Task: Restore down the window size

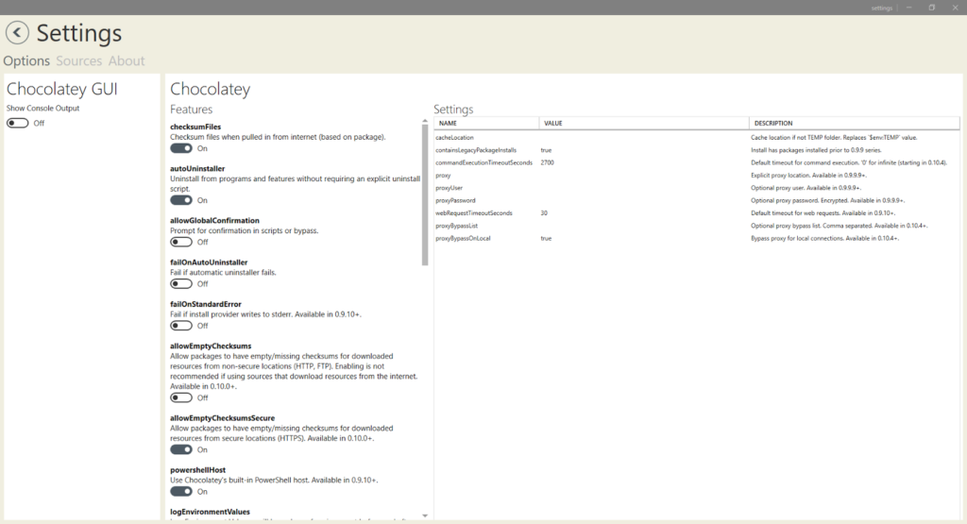Action: click(932, 8)
